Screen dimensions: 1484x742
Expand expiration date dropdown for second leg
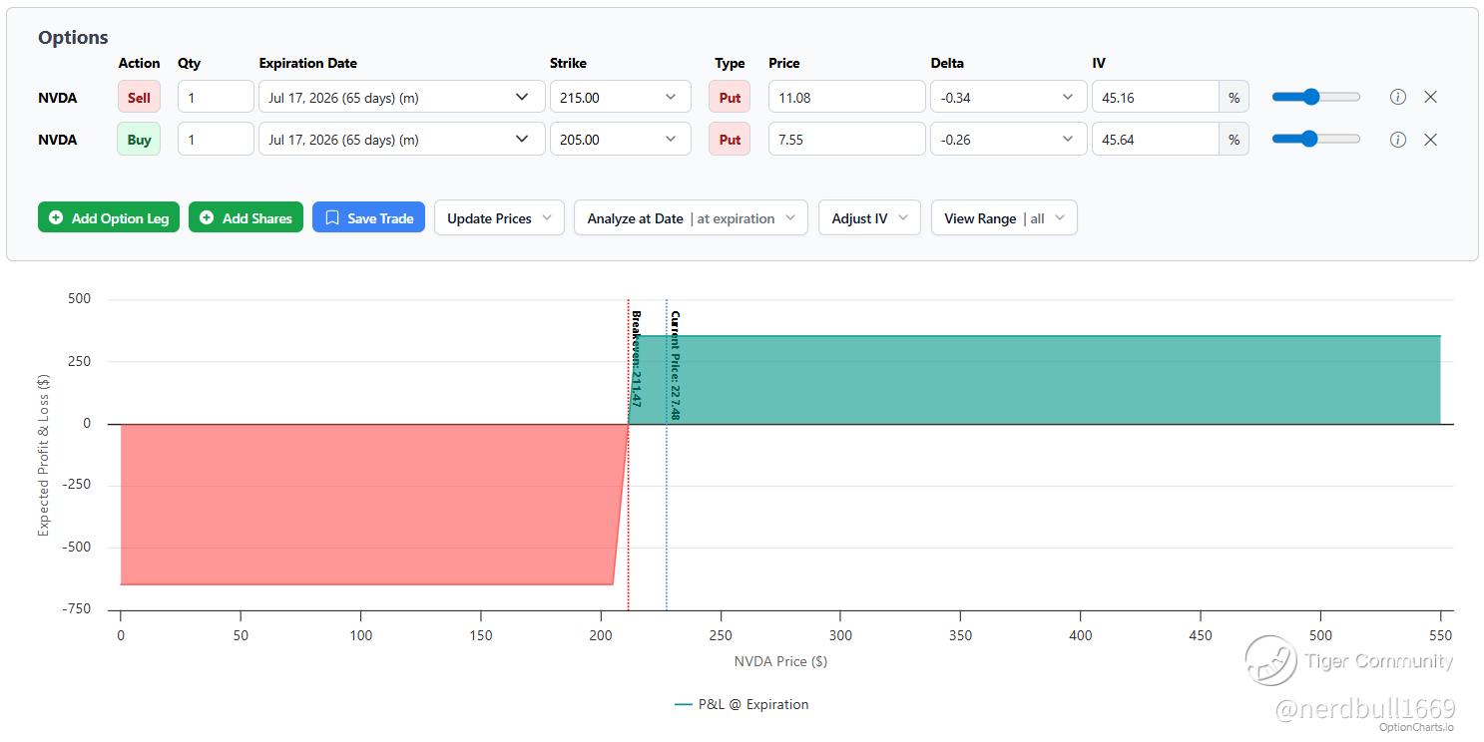401,140
